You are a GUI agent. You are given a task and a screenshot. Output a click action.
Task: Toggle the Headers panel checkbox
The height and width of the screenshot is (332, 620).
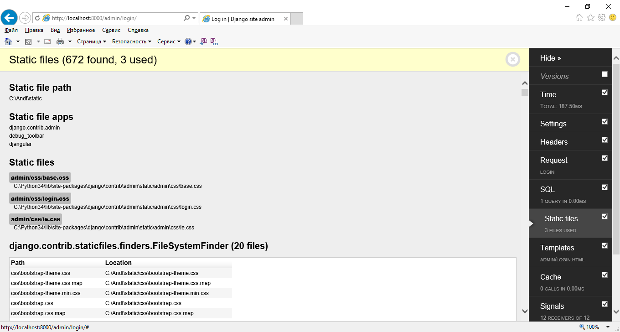click(604, 140)
